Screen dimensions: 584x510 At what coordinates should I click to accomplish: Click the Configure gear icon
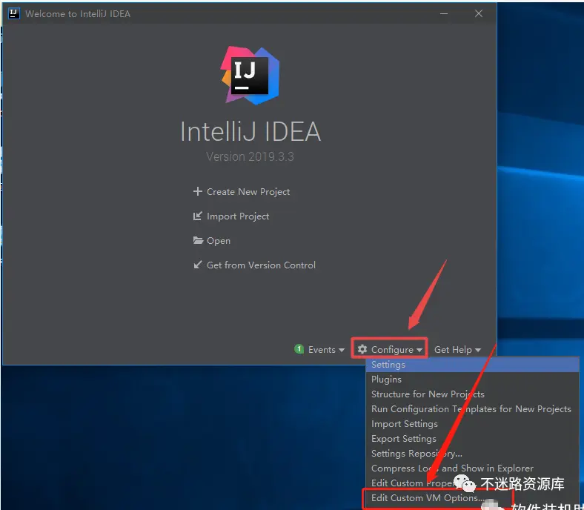coord(362,349)
